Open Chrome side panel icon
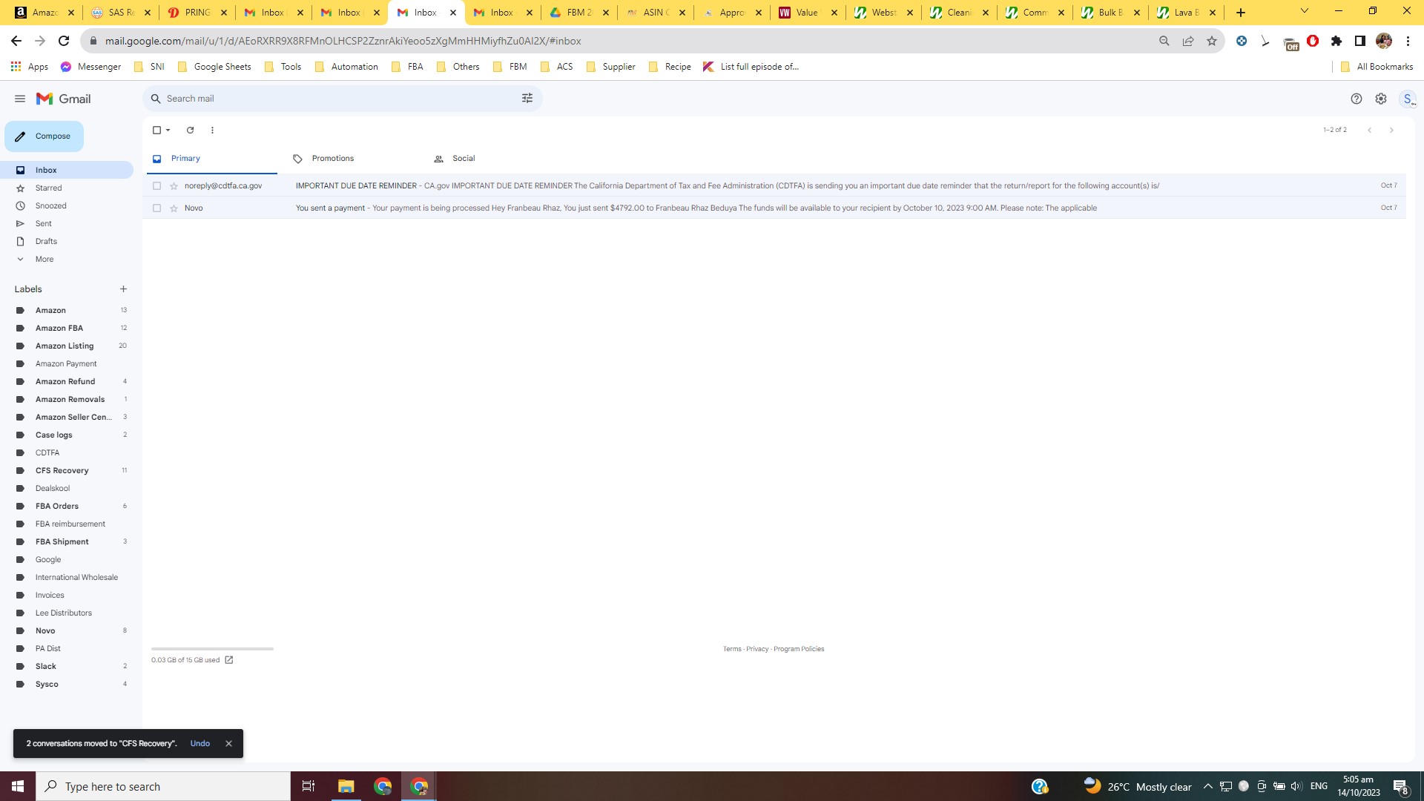 (1360, 41)
